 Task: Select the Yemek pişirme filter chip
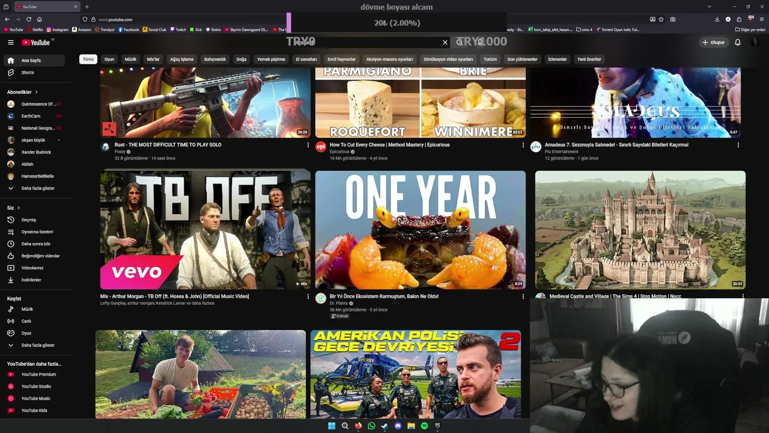click(271, 60)
